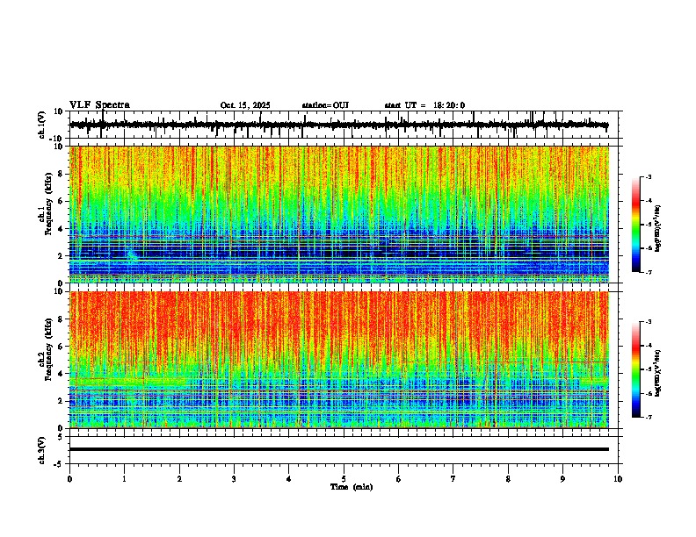Click the ch.2 color bar log(PSD) label
The width and height of the screenshot is (696, 537).
pyautogui.click(x=658, y=373)
